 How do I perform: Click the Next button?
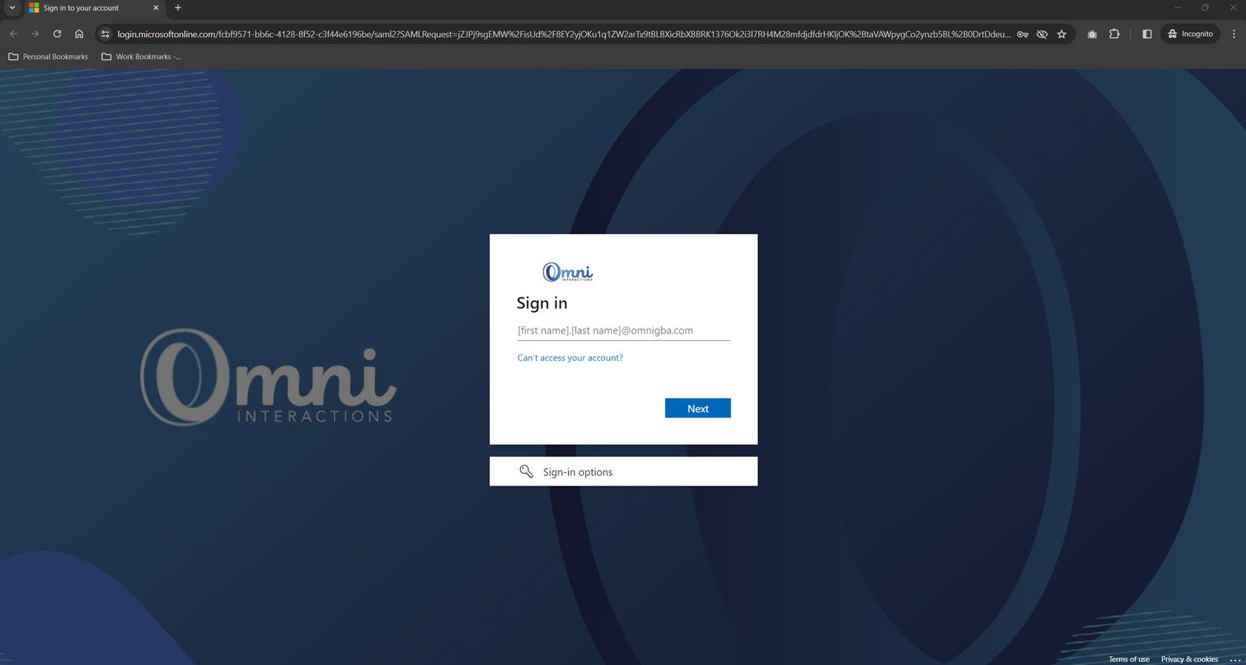(x=697, y=408)
